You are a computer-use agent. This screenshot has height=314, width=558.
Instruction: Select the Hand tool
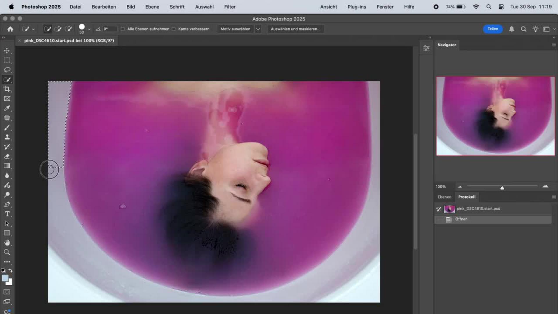(7, 242)
